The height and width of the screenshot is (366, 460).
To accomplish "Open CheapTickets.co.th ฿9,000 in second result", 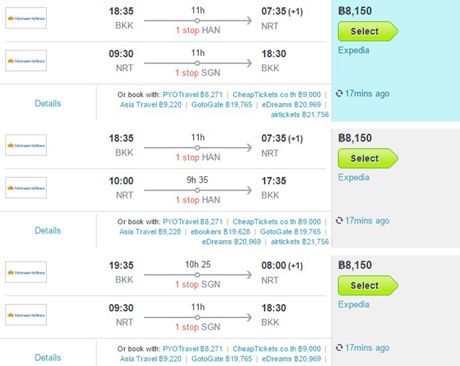I will pyautogui.click(x=277, y=222).
